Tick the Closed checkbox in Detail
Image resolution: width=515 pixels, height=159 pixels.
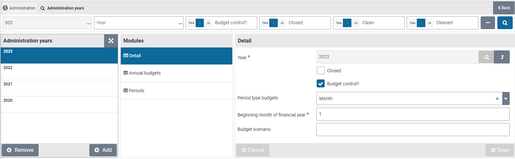[x=321, y=70]
